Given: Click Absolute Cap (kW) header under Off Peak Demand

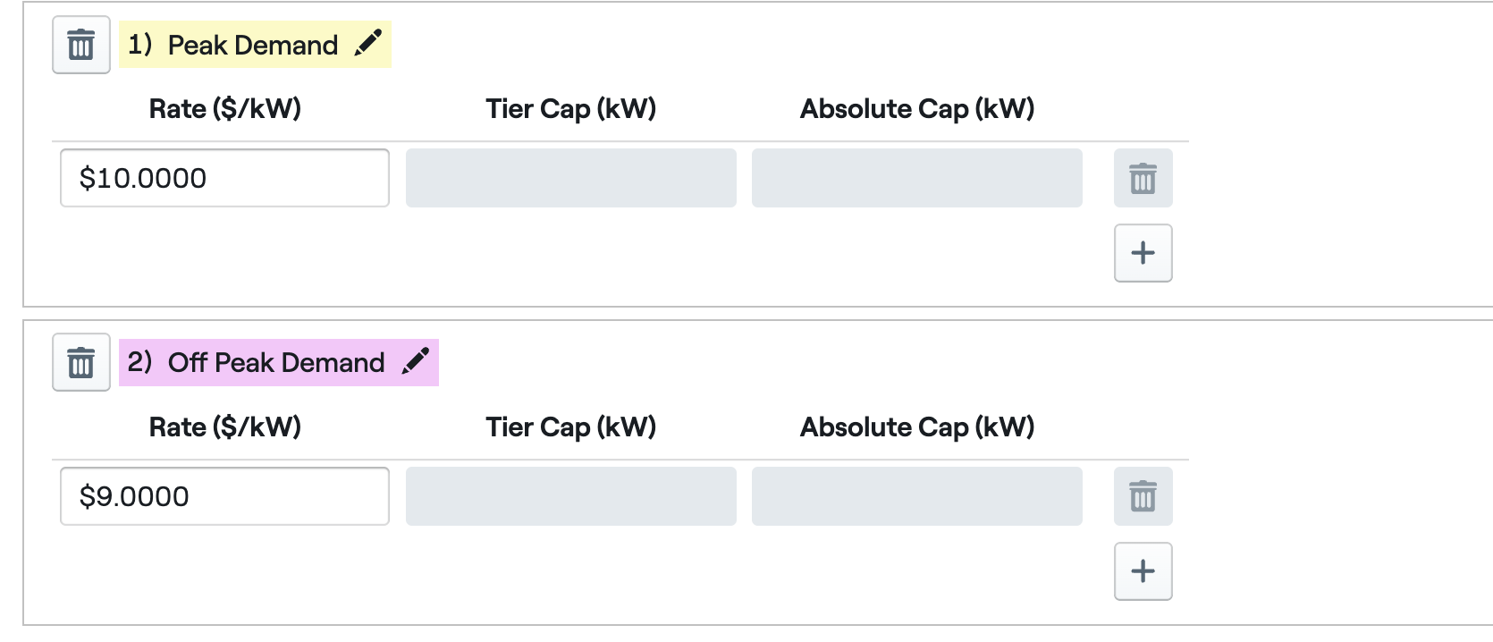Looking at the screenshot, I should (x=916, y=427).
